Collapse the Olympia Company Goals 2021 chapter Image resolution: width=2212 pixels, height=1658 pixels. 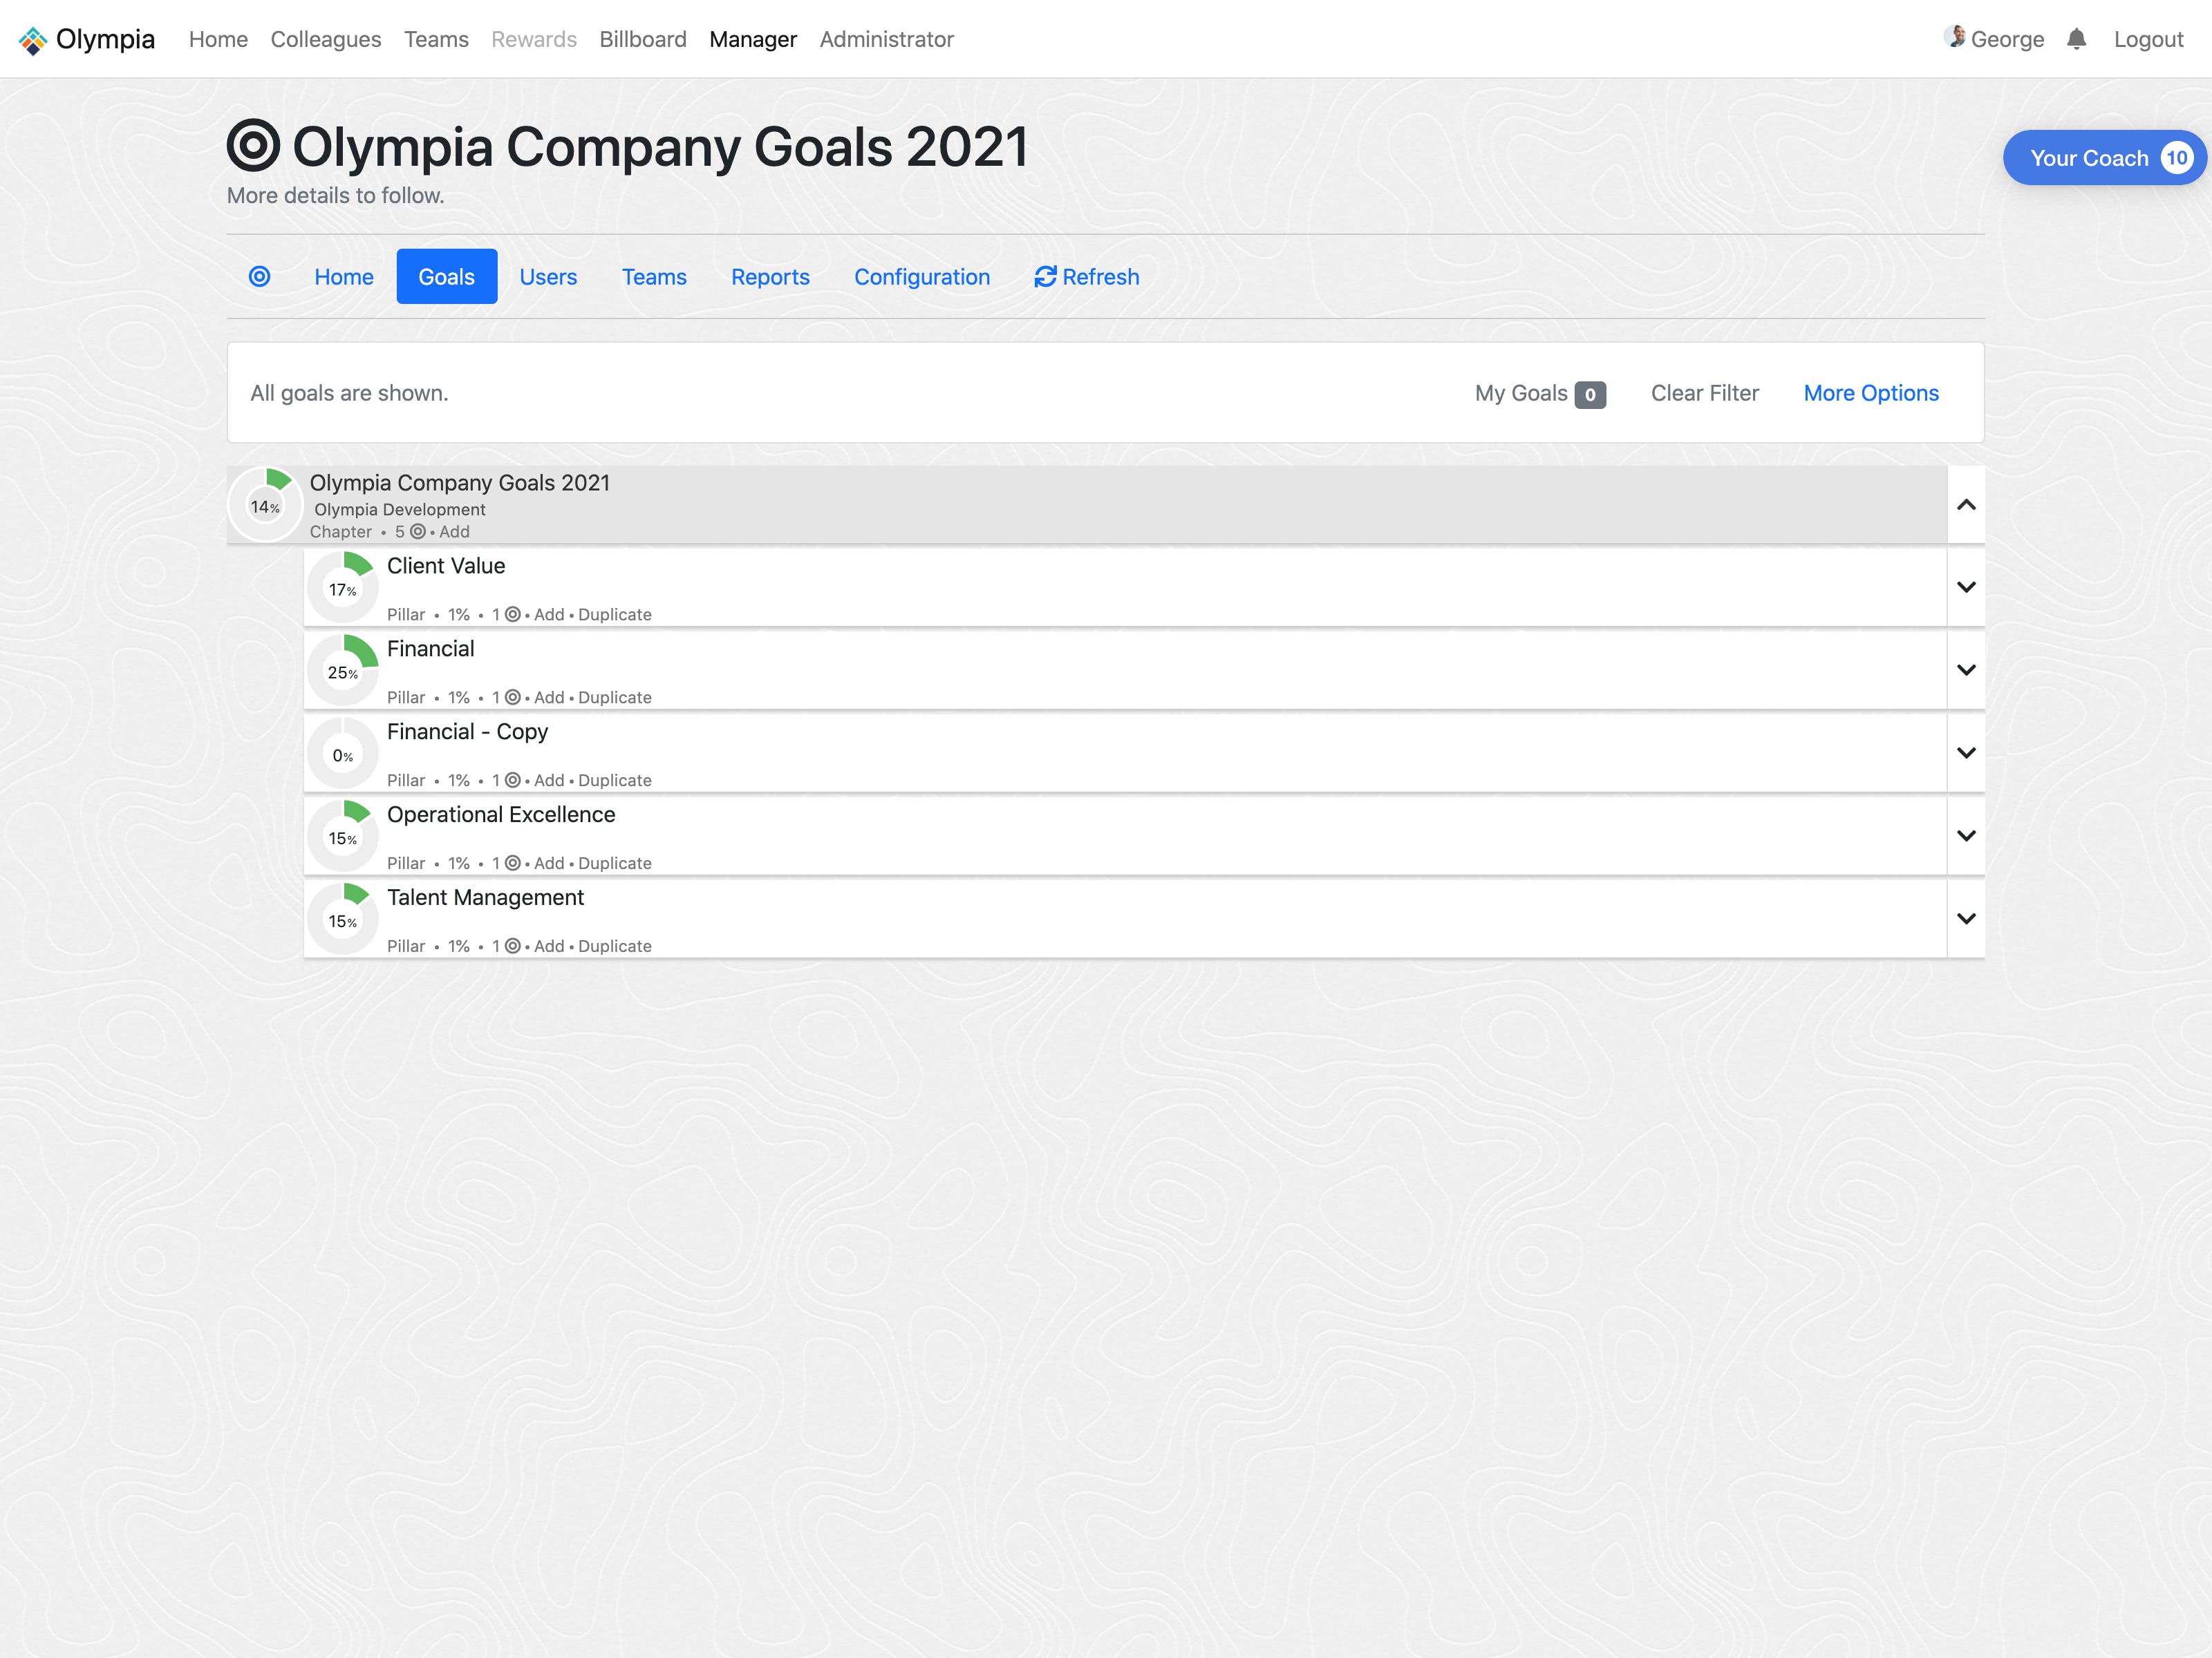[x=1965, y=505]
